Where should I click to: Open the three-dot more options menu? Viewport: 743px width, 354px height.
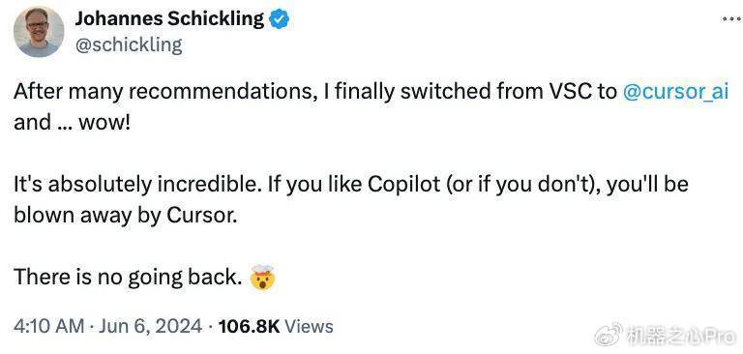point(731,19)
